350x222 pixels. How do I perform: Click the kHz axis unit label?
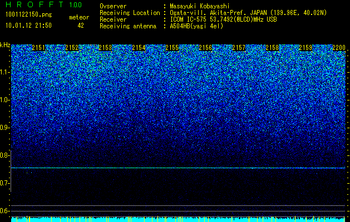coord(5,45)
